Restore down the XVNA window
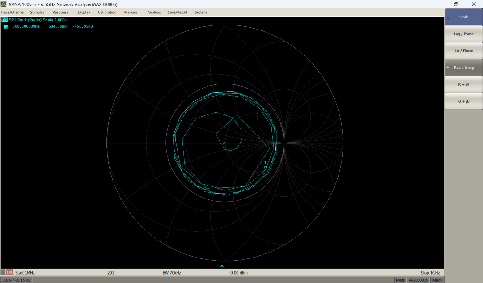The height and width of the screenshot is (283, 483). pyautogui.click(x=456, y=4)
